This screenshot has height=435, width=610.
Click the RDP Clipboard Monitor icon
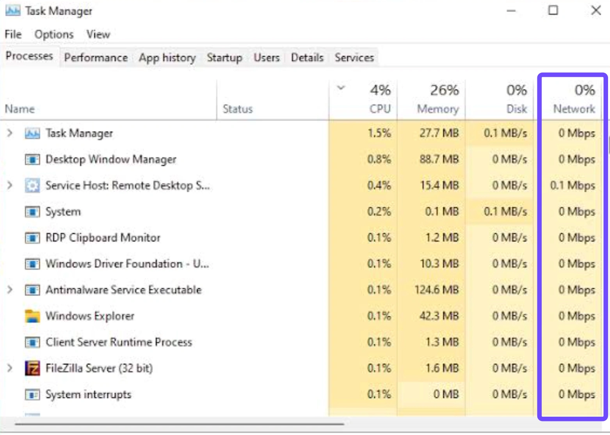32,238
